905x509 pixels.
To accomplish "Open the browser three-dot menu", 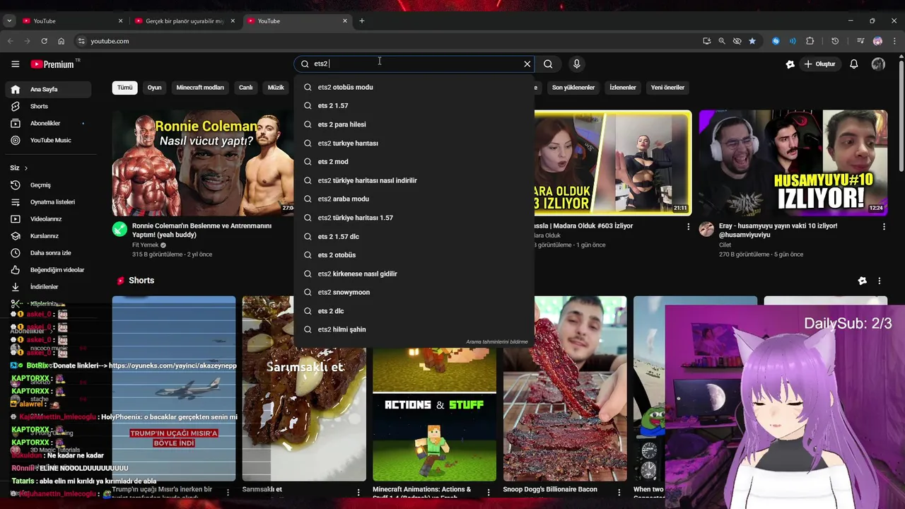I will coord(895,41).
